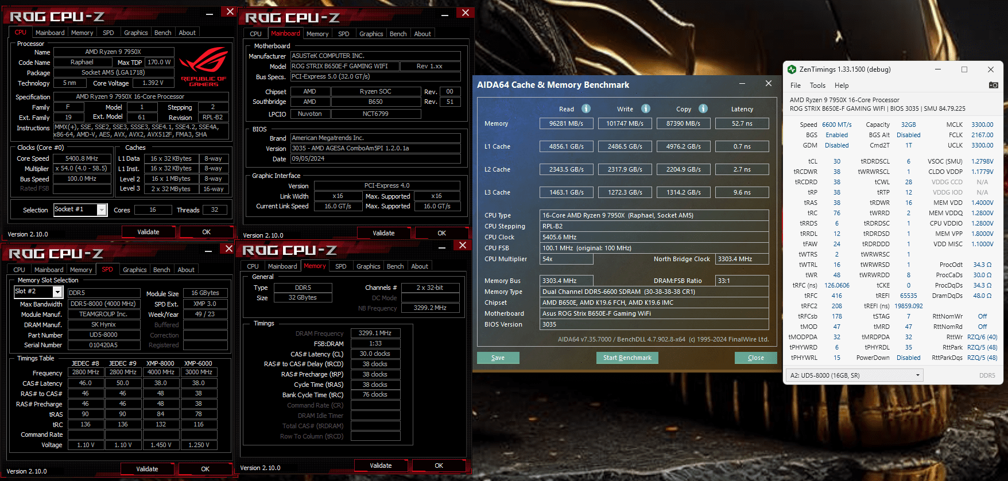
Task: Click Start Benchmark in AIDA64
Action: click(627, 358)
